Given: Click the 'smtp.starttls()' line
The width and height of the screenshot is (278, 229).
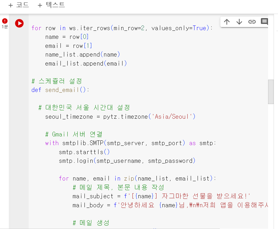Looking at the screenshot, I should tap(84, 152).
